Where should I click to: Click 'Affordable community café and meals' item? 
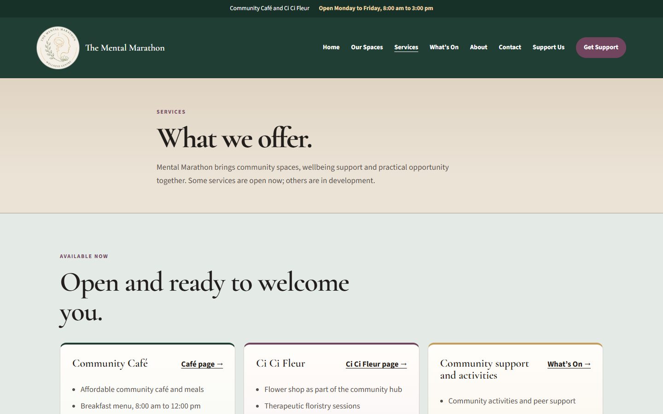pos(142,390)
